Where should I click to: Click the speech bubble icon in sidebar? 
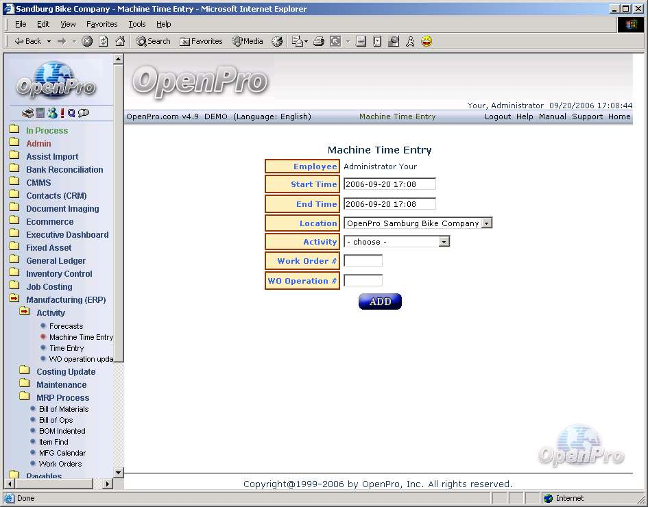[84, 113]
